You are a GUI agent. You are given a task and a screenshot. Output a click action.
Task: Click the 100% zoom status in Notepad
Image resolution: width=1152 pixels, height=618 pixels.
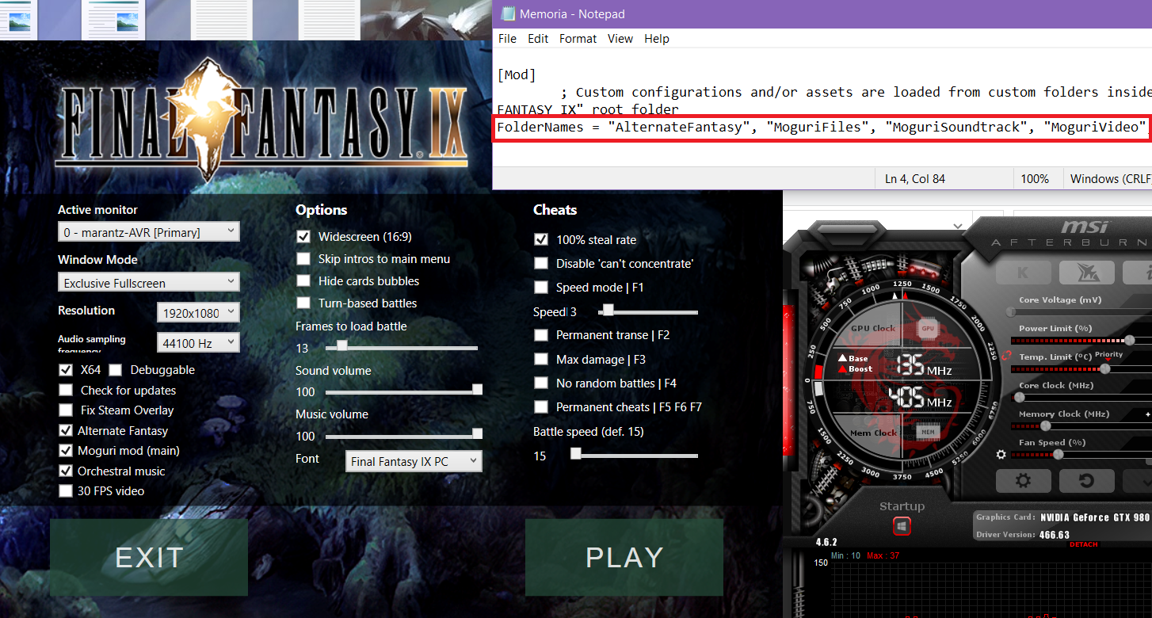click(x=1035, y=179)
